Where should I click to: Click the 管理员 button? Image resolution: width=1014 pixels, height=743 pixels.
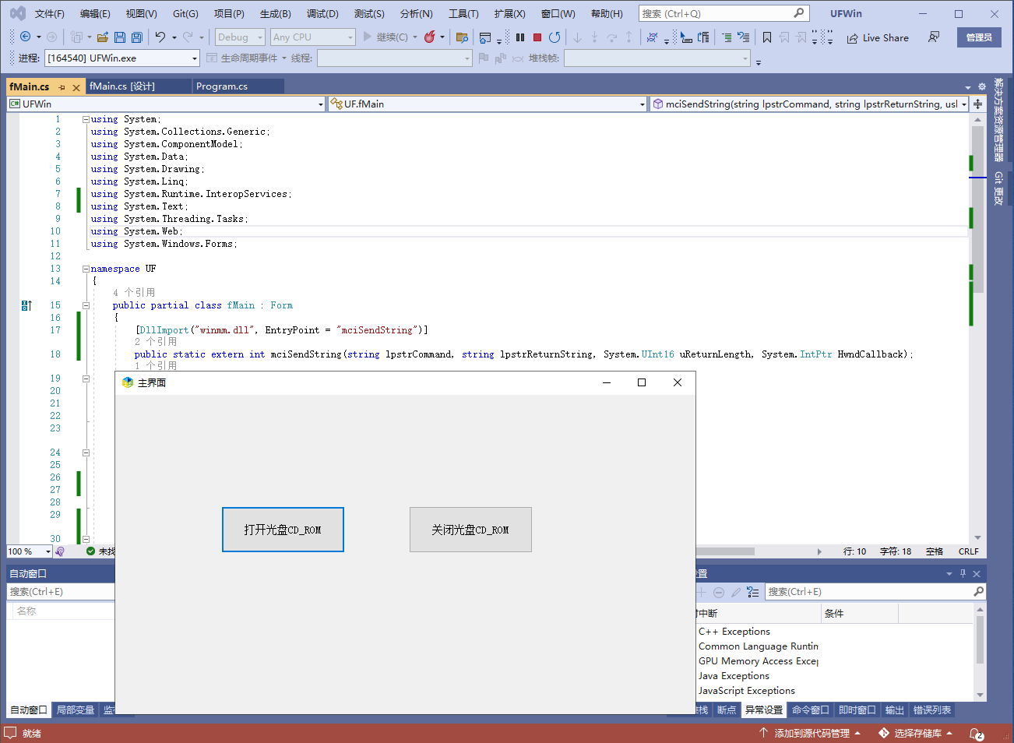(x=979, y=37)
